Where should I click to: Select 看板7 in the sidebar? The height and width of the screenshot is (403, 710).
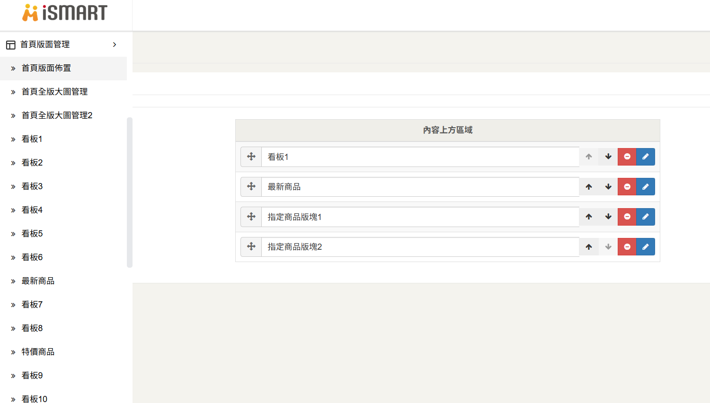pos(63,305)
